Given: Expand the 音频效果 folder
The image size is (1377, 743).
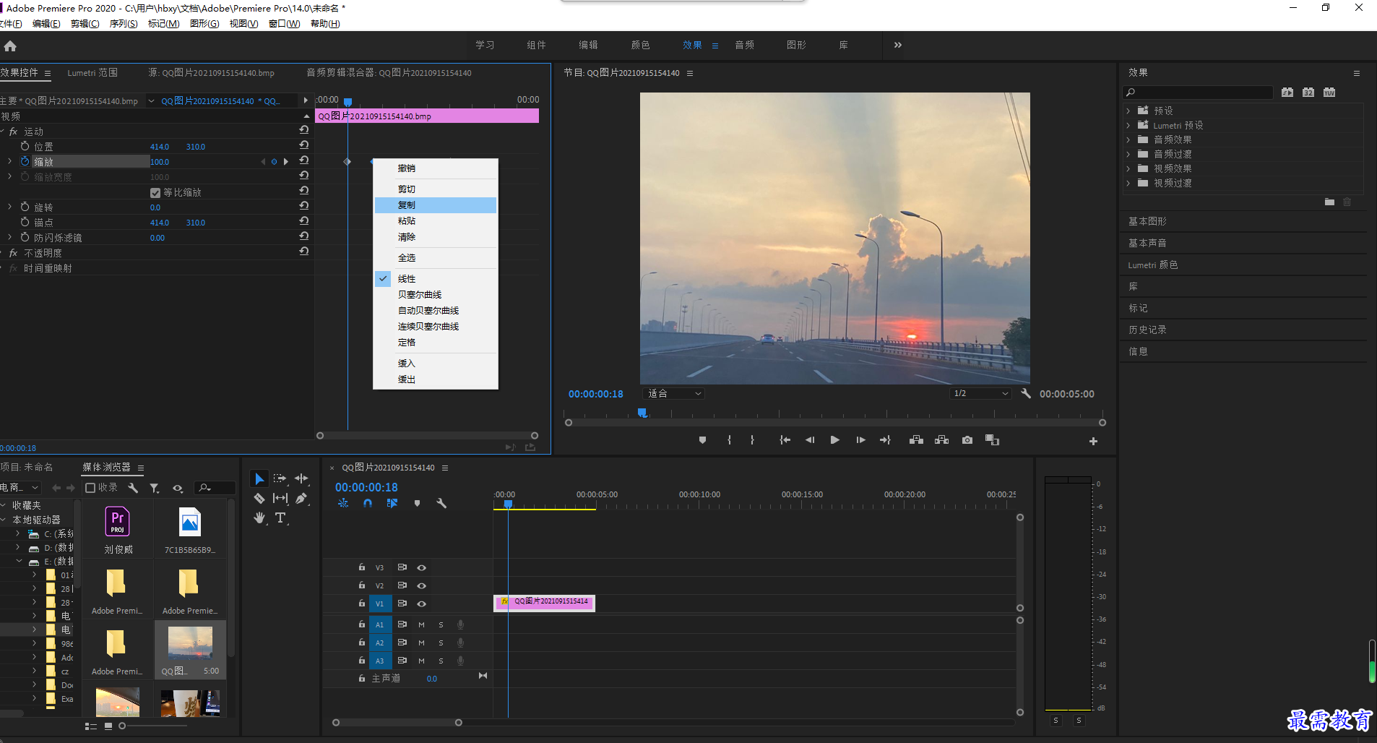Looking at the screenshot, I should (1128, 139).
